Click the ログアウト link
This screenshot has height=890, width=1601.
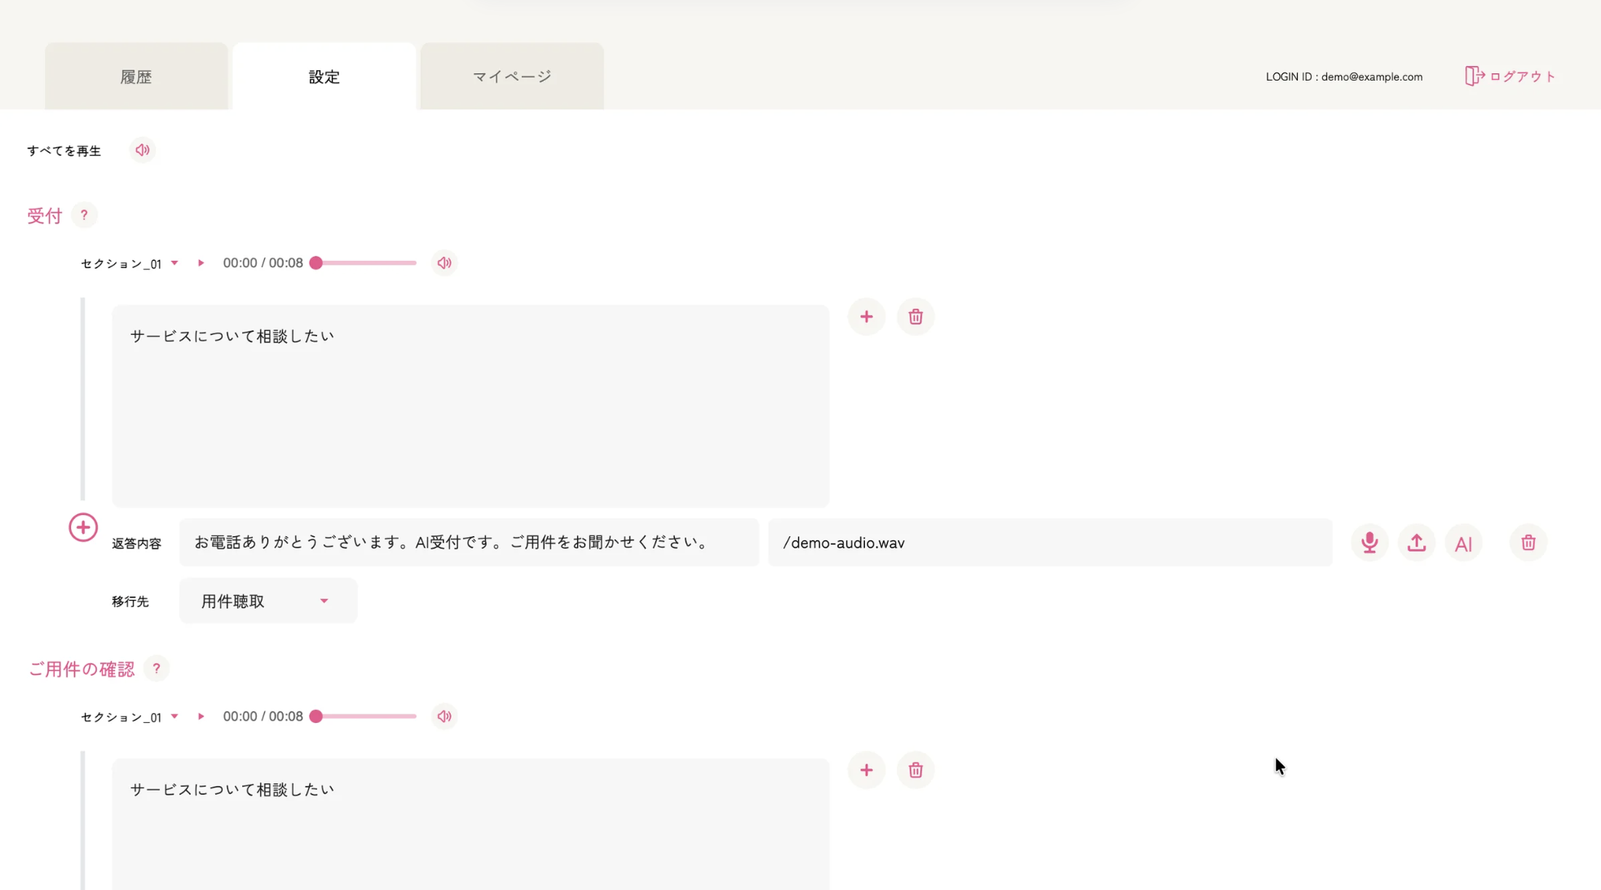(x=1511, y=76)
